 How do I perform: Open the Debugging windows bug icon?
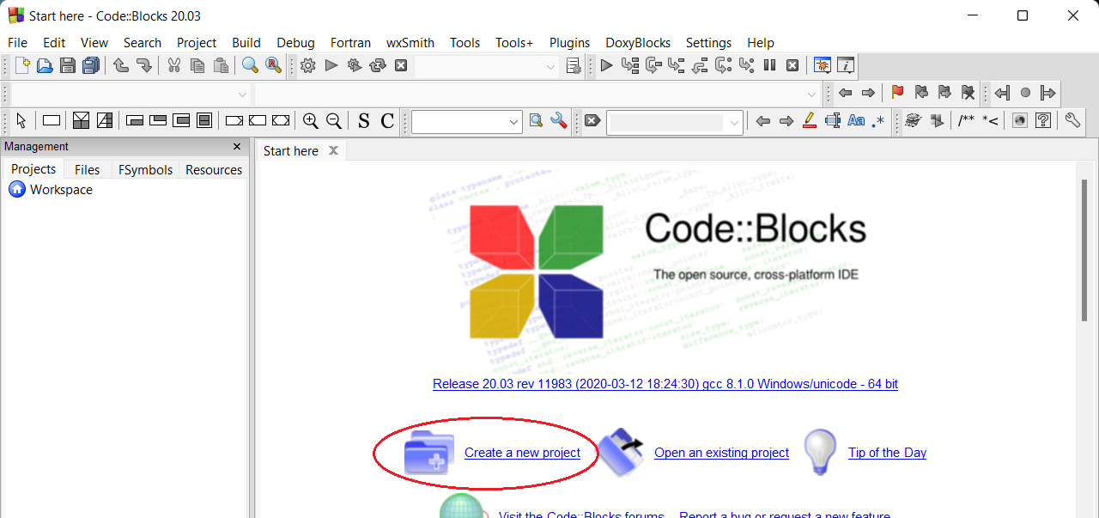tap(823, 65)
